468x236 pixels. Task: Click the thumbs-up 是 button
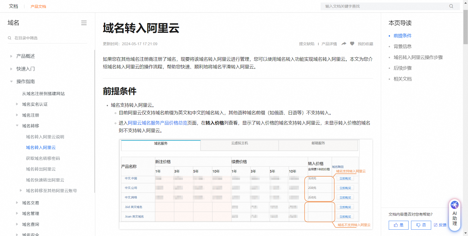point(399,225)
